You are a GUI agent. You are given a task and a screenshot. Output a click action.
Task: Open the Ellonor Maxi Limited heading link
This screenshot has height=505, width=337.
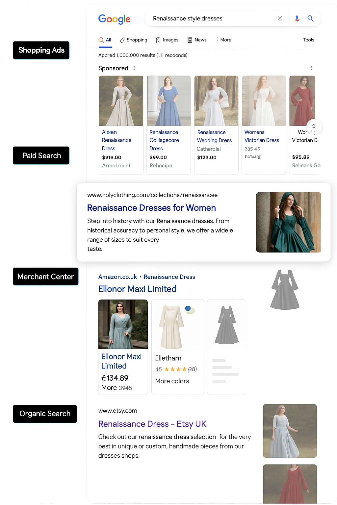137,289
